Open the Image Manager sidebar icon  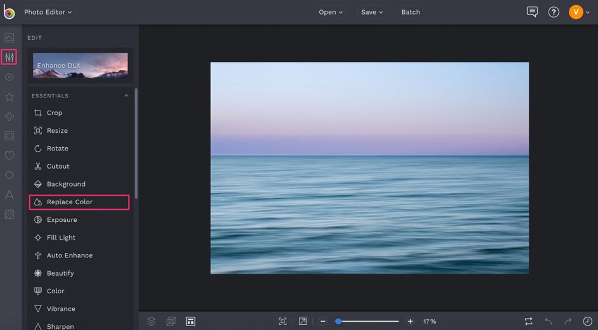pyautogui.click(x=9, y=38)
